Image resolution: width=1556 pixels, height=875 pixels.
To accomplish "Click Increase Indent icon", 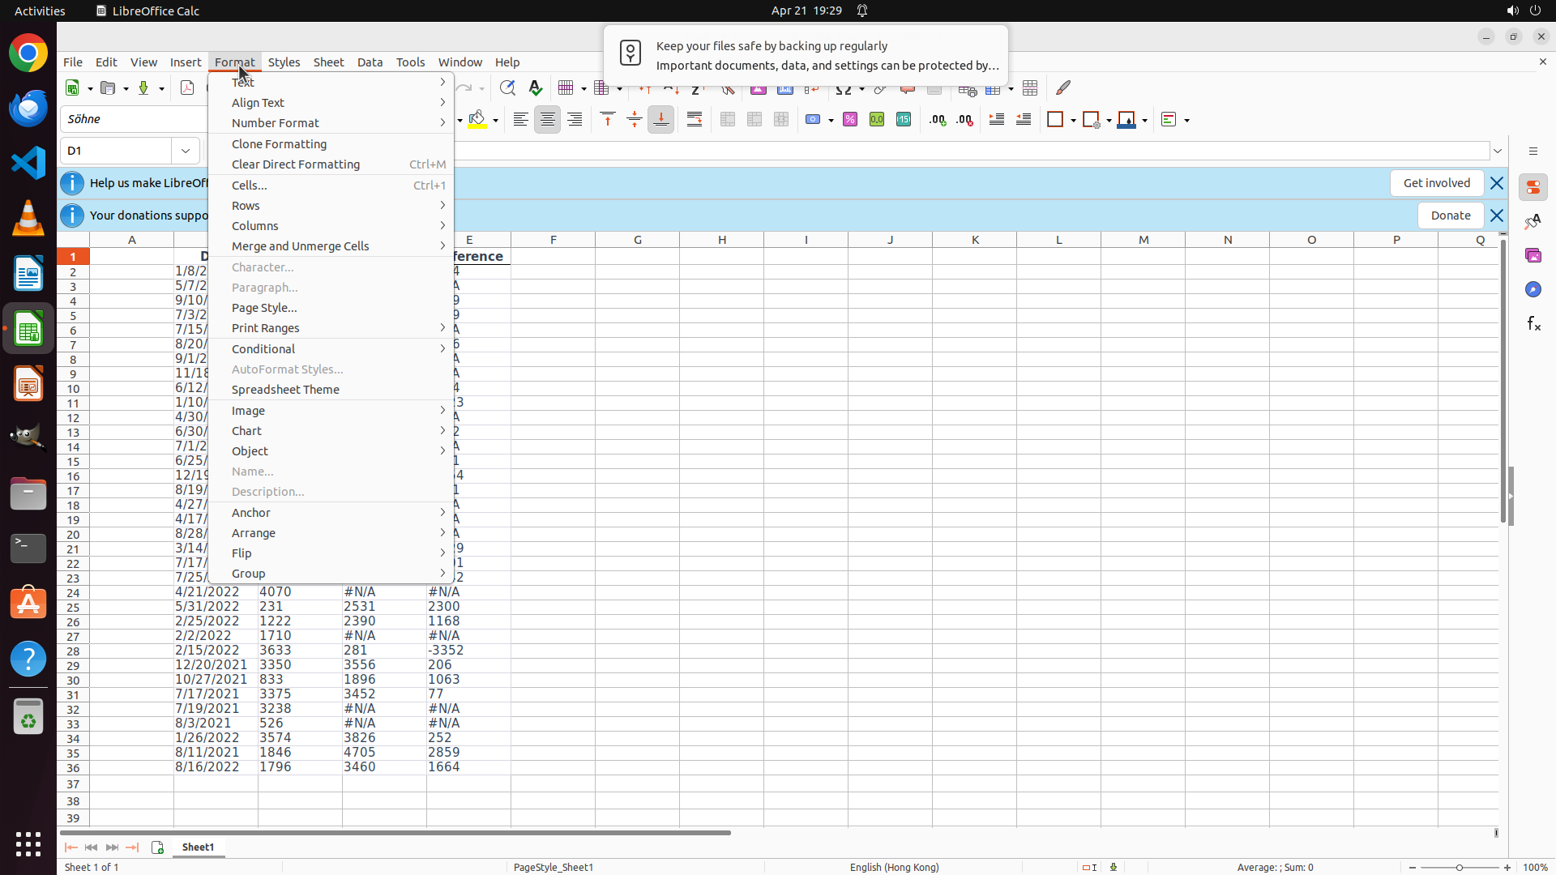I will click(x=997, y=120).
